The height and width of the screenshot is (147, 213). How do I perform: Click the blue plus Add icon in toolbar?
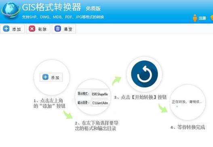click(x=6, y=29)
